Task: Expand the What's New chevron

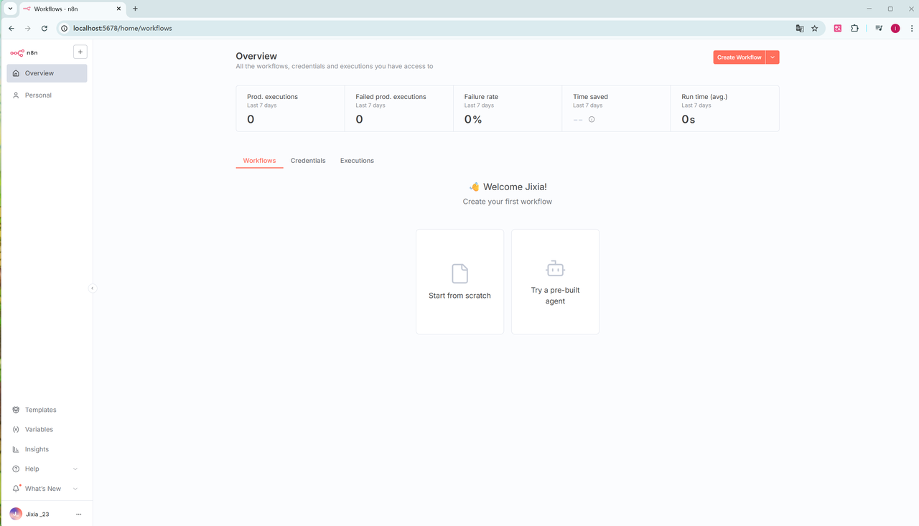Action: click(x=75, y=489)
